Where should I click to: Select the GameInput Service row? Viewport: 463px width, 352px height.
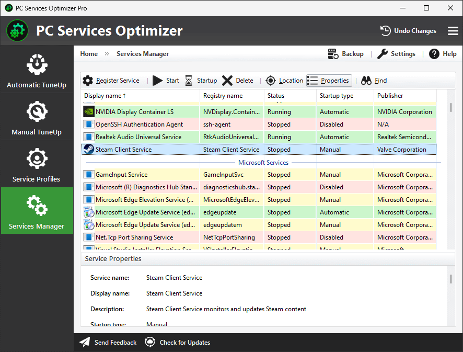click(x=259, y=175)
